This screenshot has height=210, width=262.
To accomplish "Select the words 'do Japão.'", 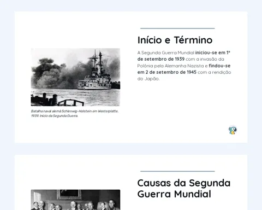I will coord(148,79).
